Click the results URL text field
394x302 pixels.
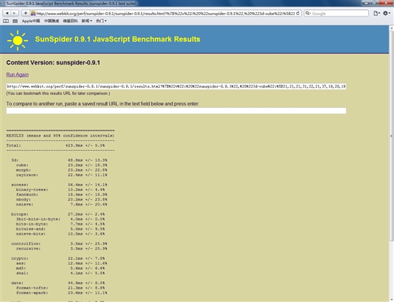click(176, 87)
